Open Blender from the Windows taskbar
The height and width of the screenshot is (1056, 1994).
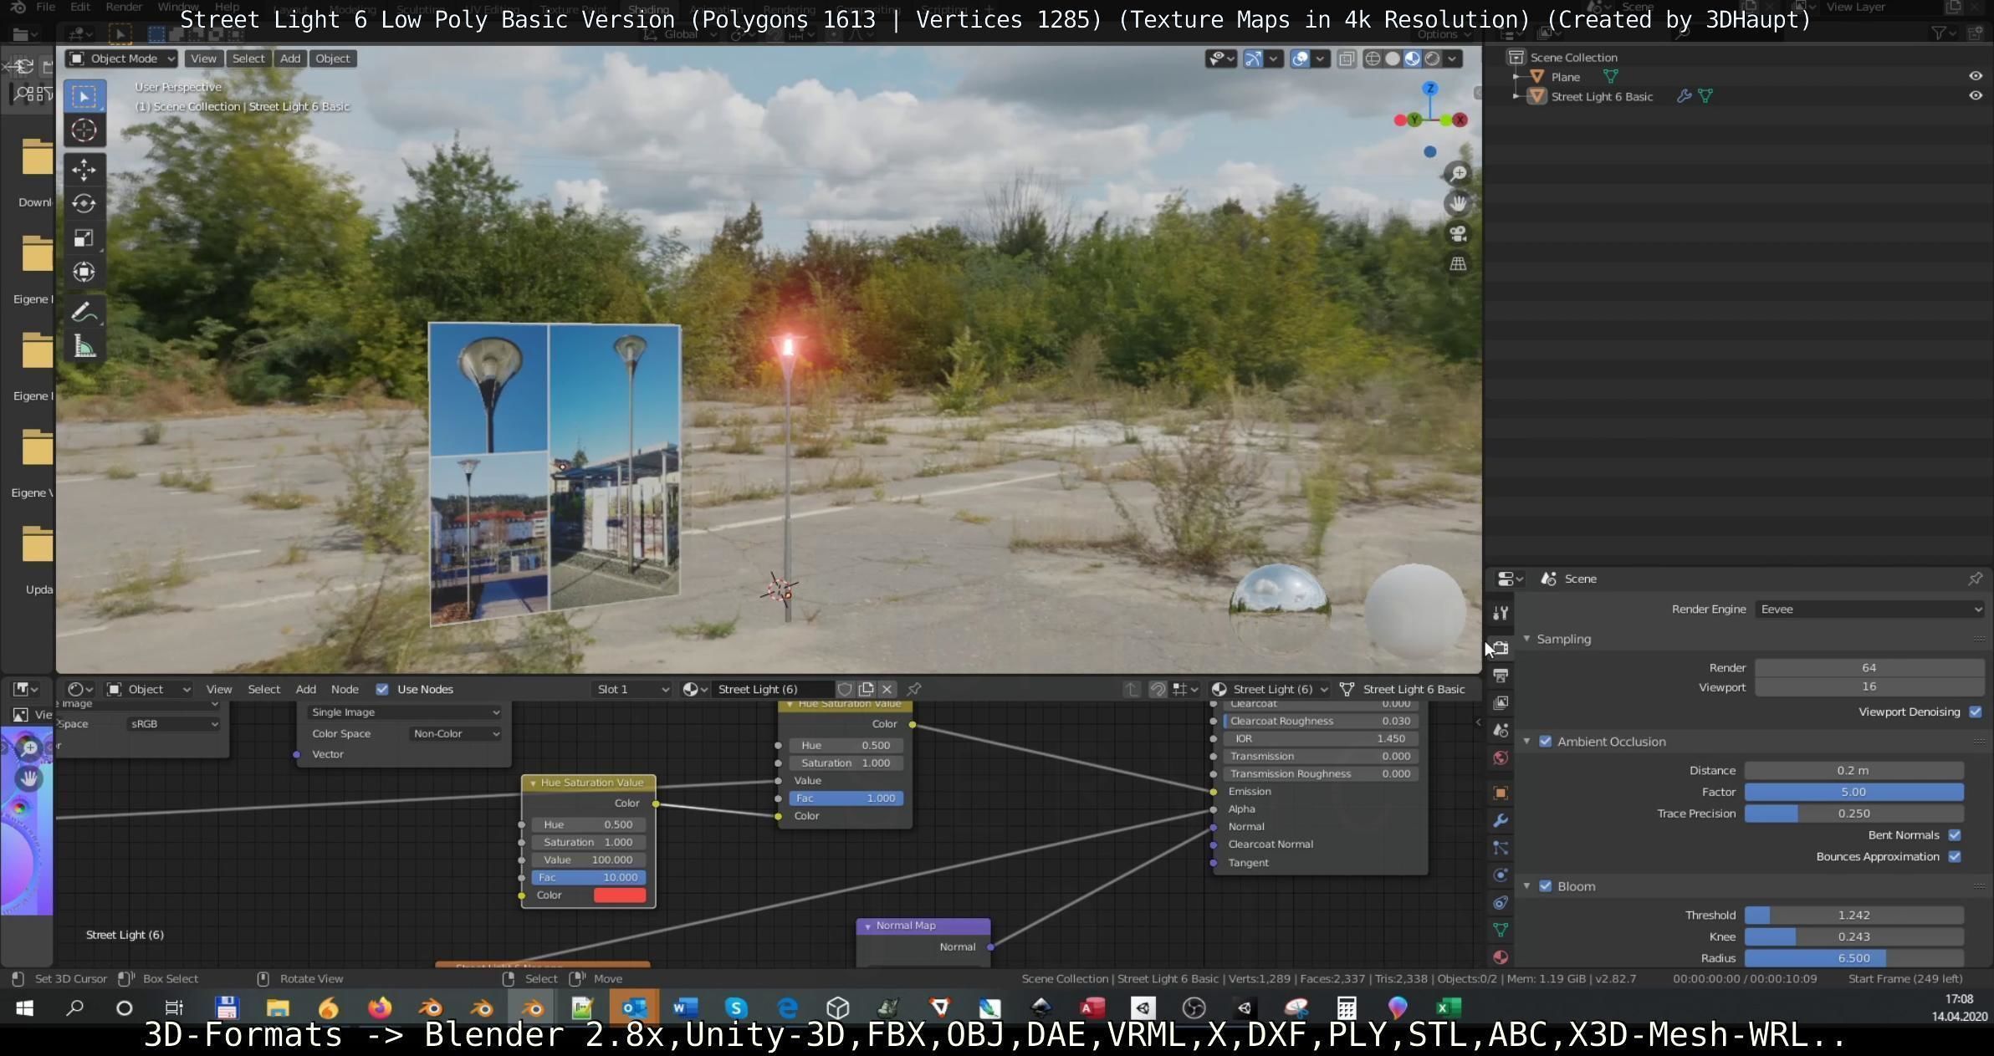click(431, 1008)
